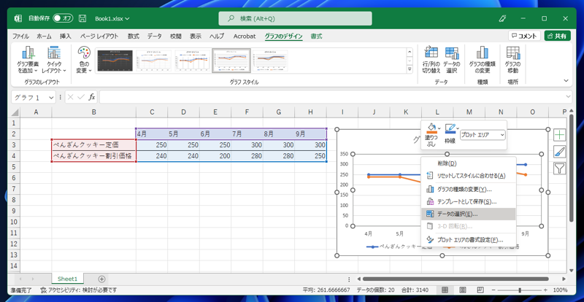Image resolution: width=584 pixels, height=302 pixels.
Task: Switch to the Acrobat tab
Action: coord(245,36)
